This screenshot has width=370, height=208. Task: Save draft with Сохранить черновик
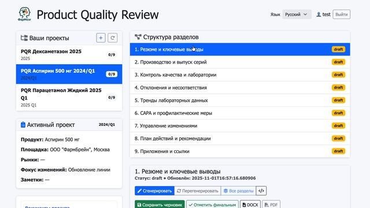pos(160,205)
